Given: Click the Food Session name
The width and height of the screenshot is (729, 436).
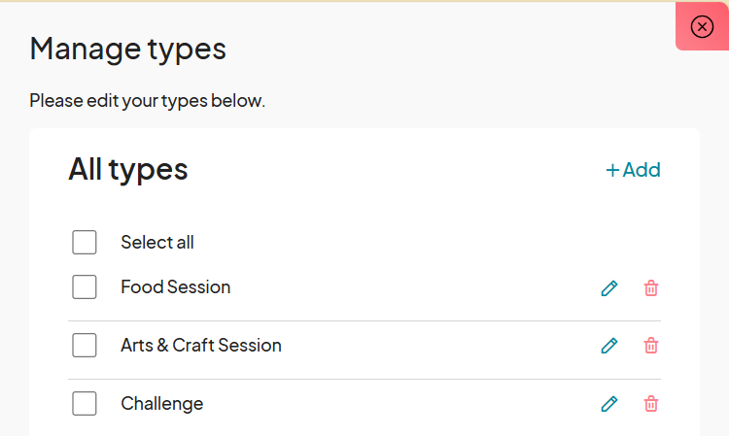Looking at the screenshot, I should click(176, 287).
